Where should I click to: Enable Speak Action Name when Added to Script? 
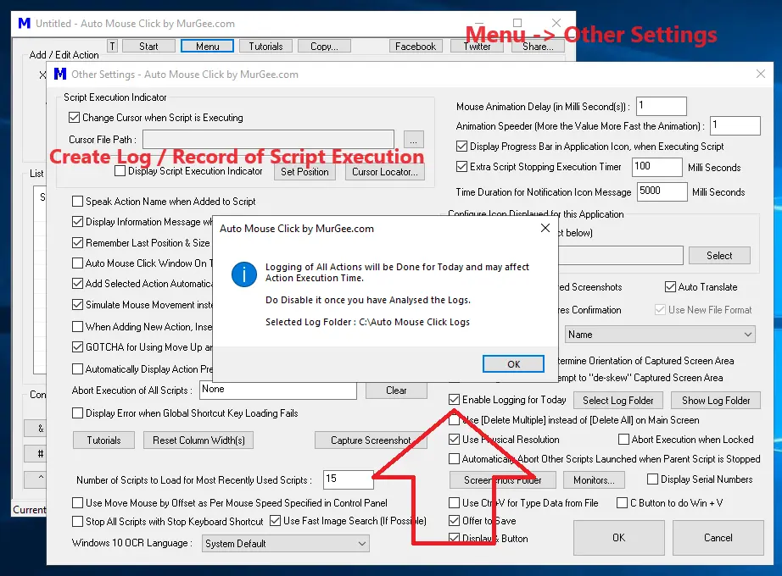coord(77,202)
